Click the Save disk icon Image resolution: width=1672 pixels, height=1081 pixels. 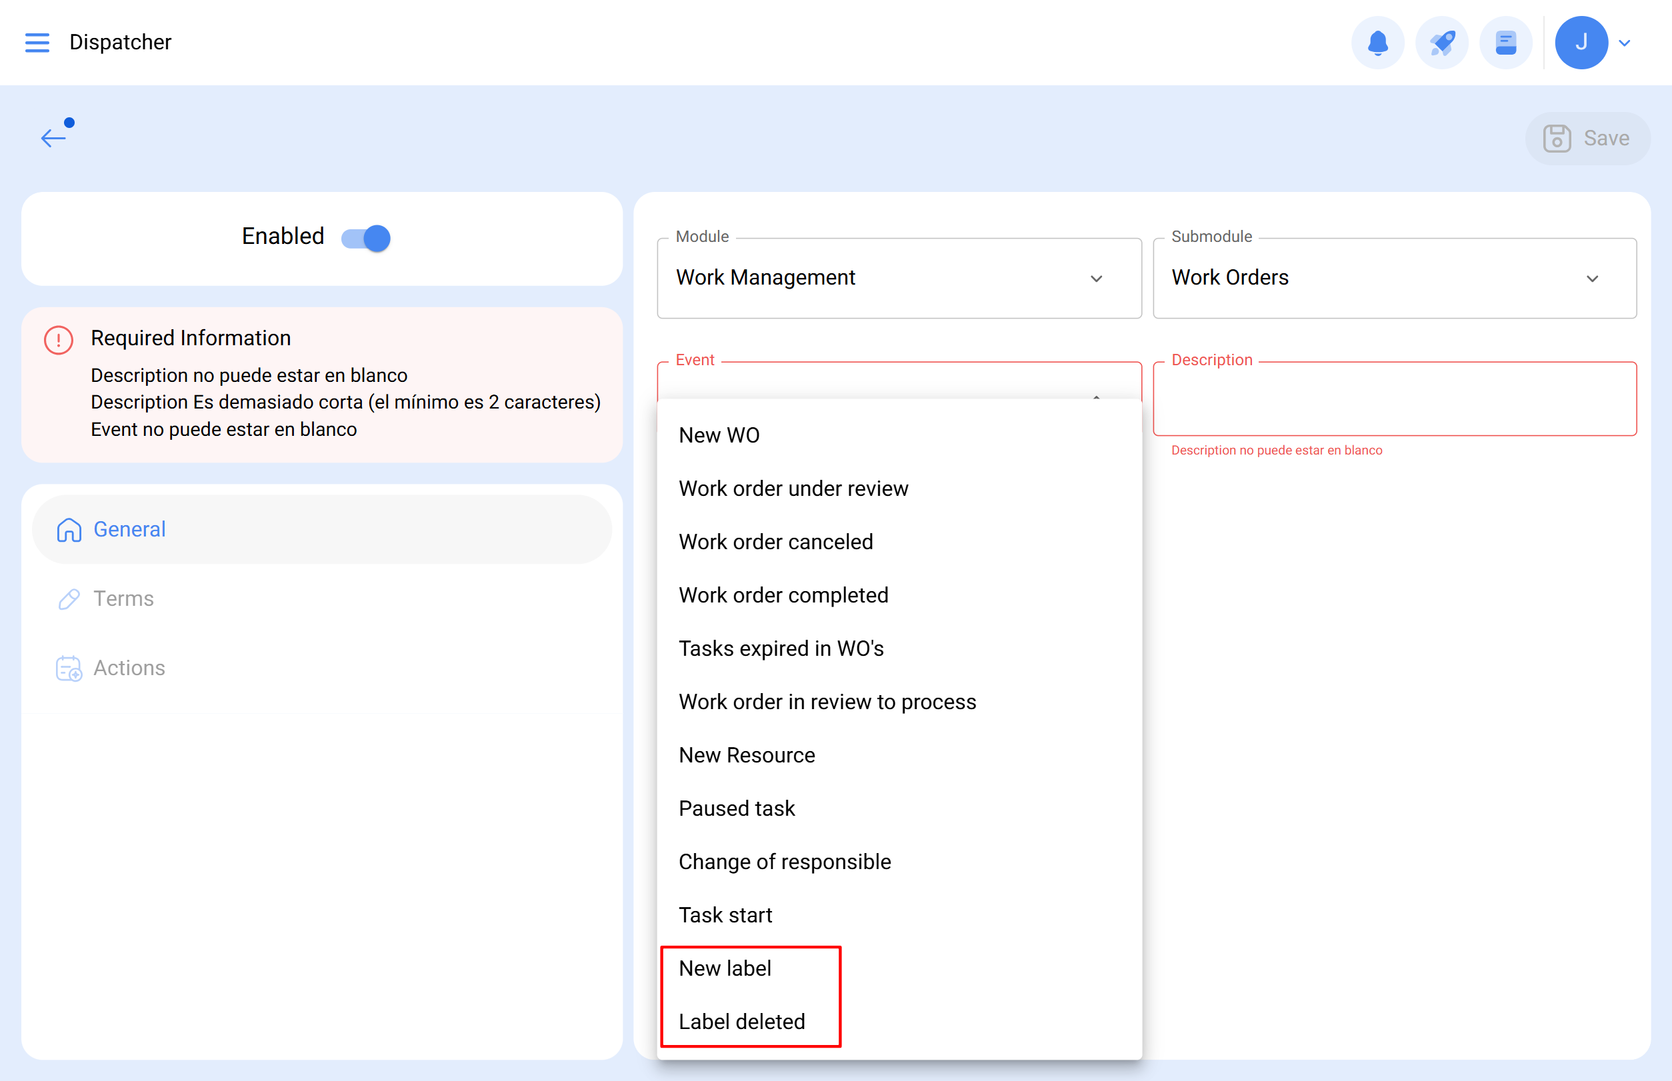(1557, 138)
